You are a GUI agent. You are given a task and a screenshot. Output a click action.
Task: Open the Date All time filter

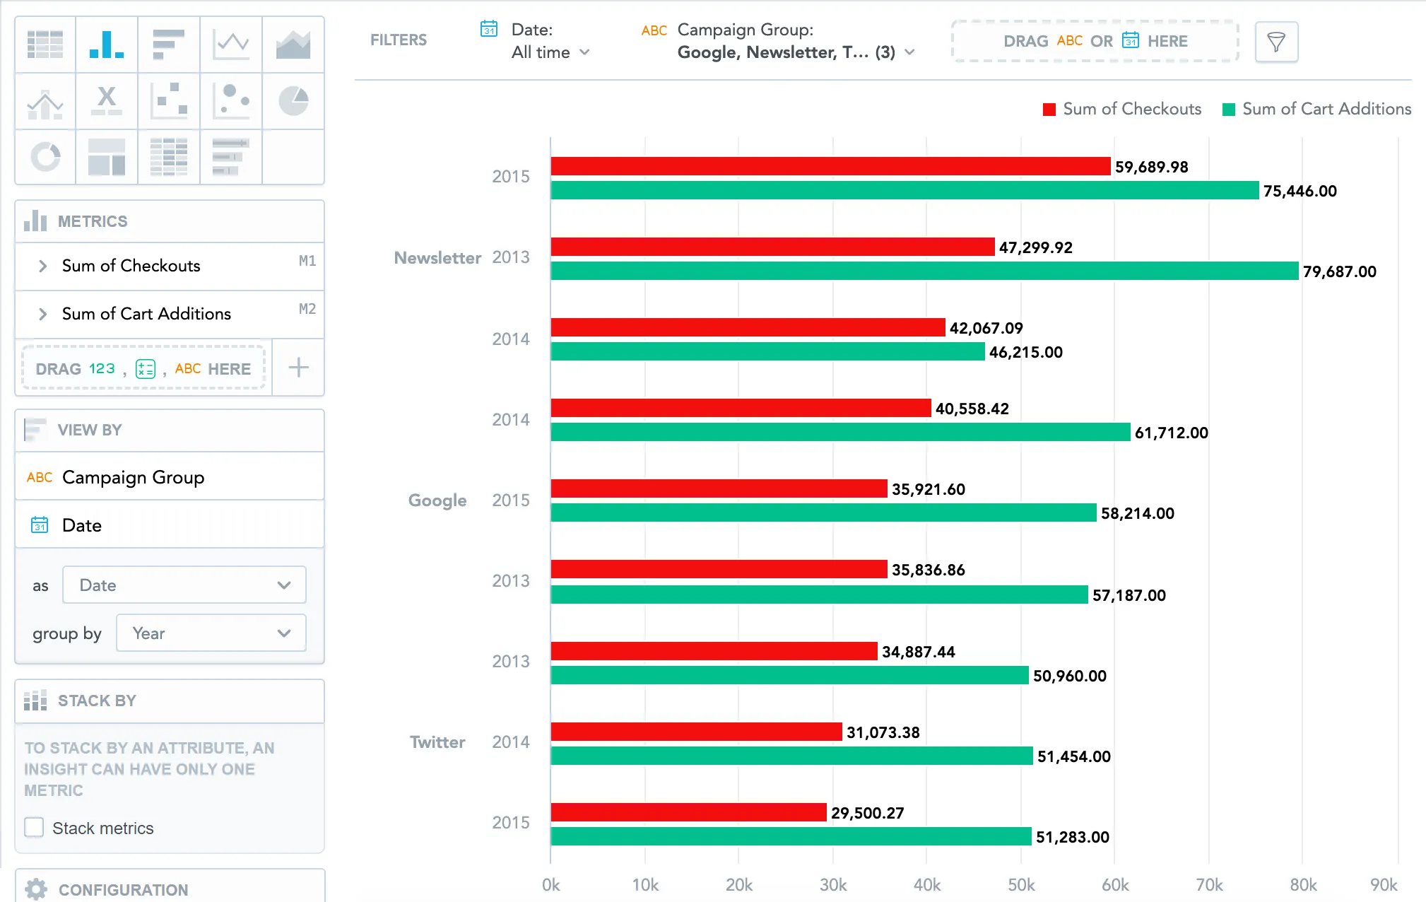coord(550,52)
